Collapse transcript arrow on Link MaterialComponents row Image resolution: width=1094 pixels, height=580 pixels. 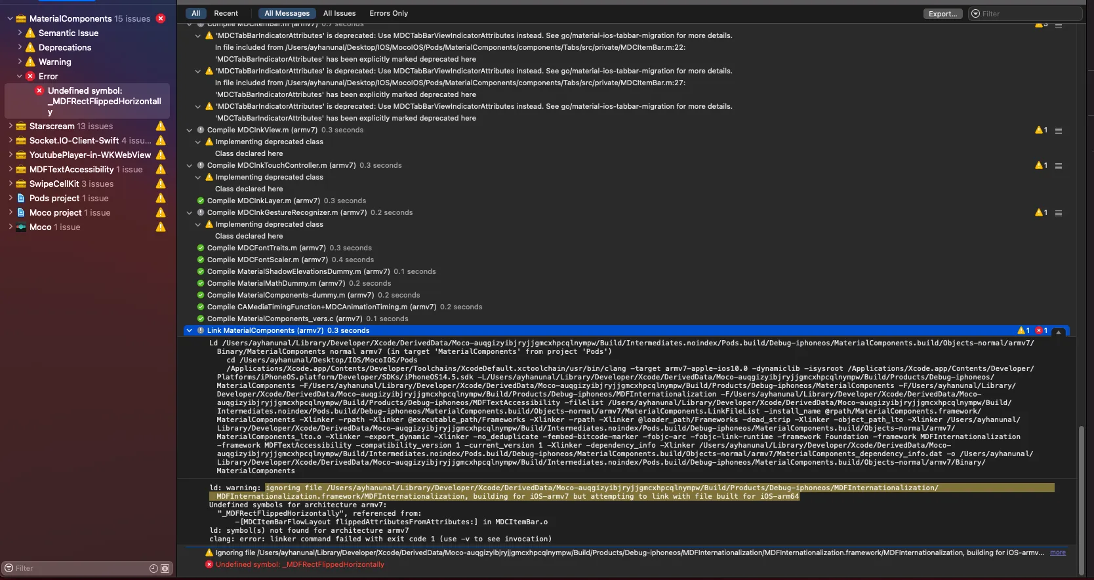pyautogui.click(x=1058, y=332)
